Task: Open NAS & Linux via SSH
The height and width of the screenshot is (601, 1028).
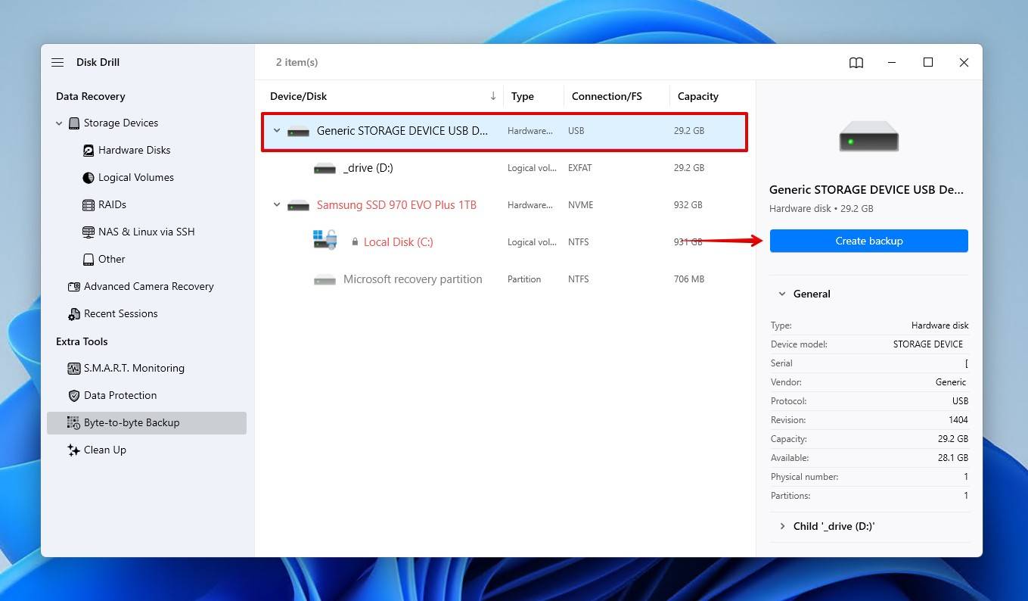Action: (146, 232)
